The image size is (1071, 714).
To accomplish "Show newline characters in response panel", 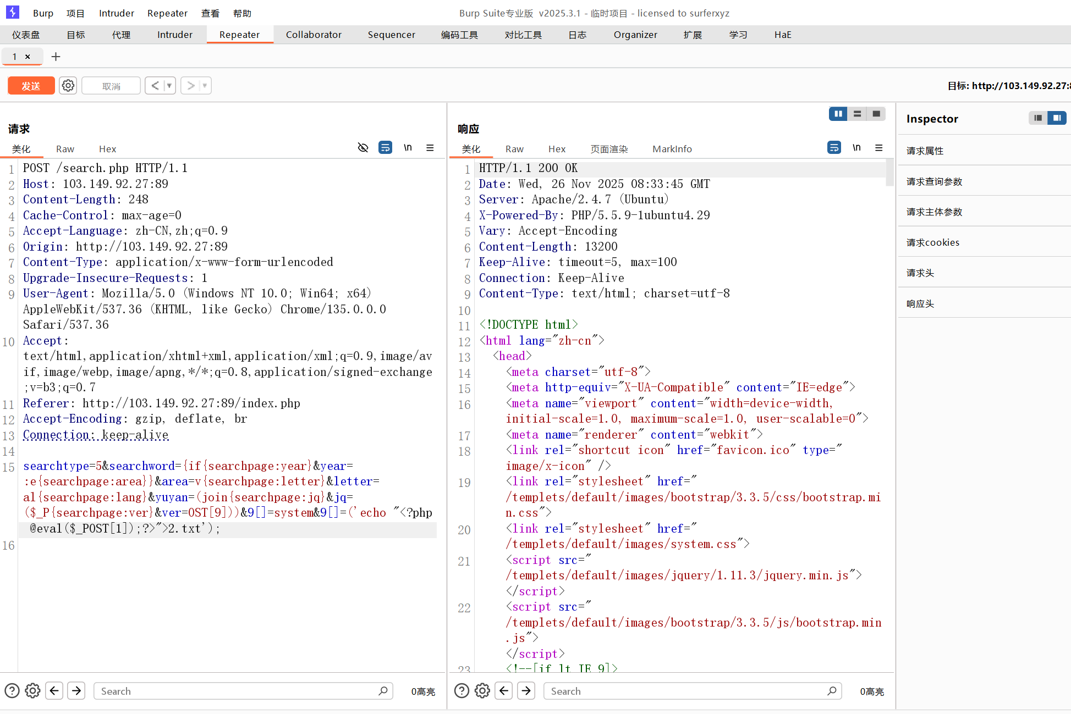I will coord(856,148).
